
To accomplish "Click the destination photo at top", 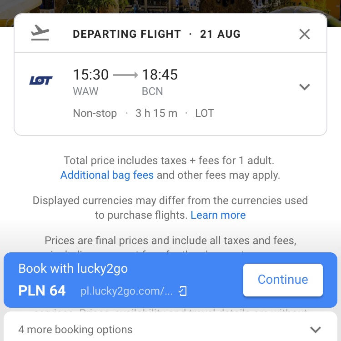I will click(170, 6).
